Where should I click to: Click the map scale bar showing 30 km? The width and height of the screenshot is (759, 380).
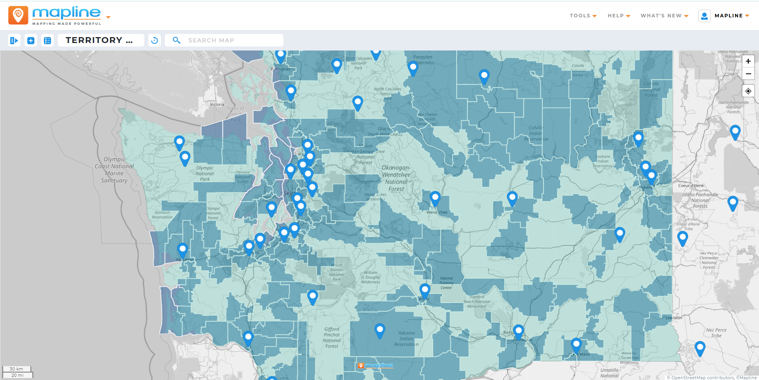(17, 369)
